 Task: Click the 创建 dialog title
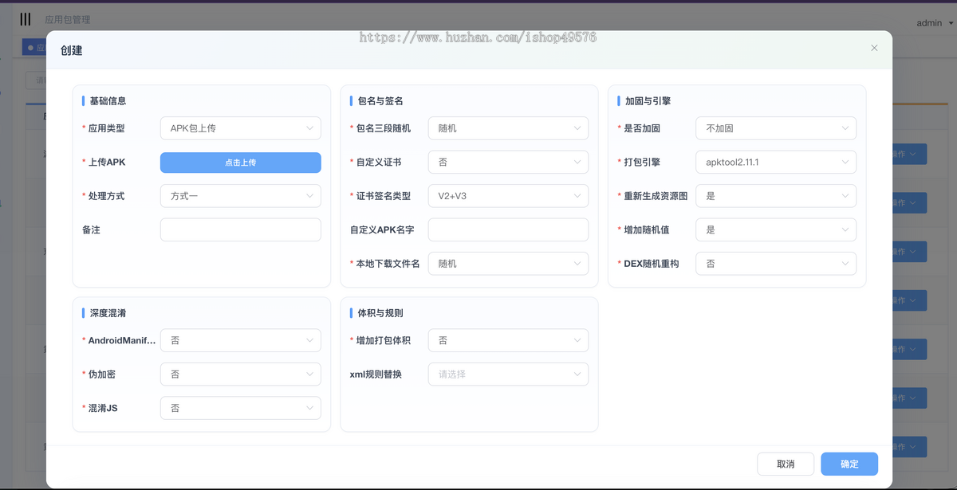click(x=72, y=50)
